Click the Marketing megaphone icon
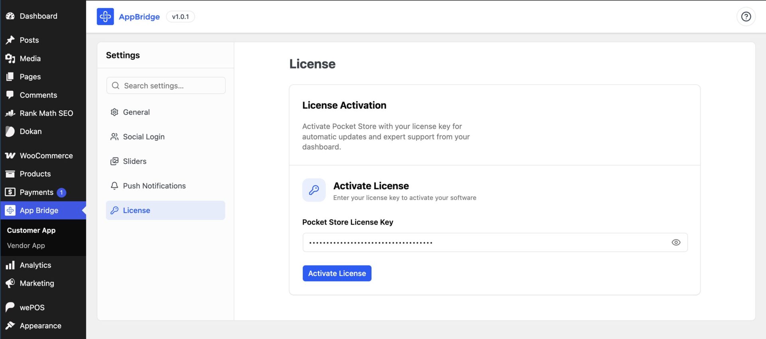Image resolution: width=766 pixels, height=339 pixels. [x=10, y=283]
